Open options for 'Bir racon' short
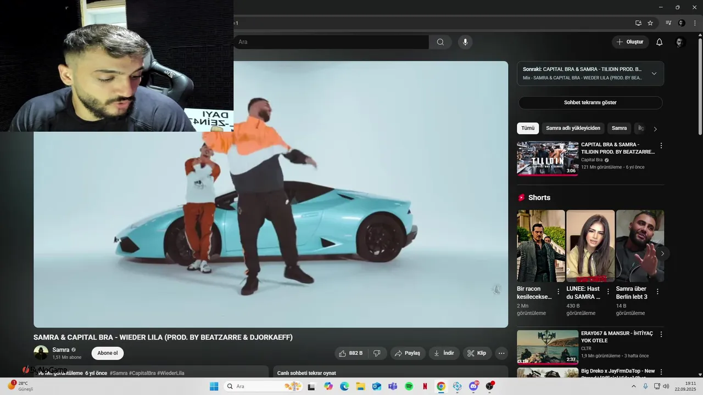 (559, 292)
